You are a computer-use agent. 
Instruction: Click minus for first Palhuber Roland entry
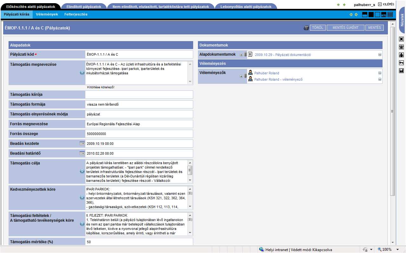[x=380, y=73]
